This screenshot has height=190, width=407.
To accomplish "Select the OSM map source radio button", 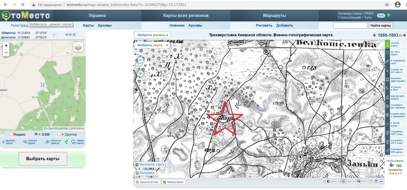I will tap(36, 134).
